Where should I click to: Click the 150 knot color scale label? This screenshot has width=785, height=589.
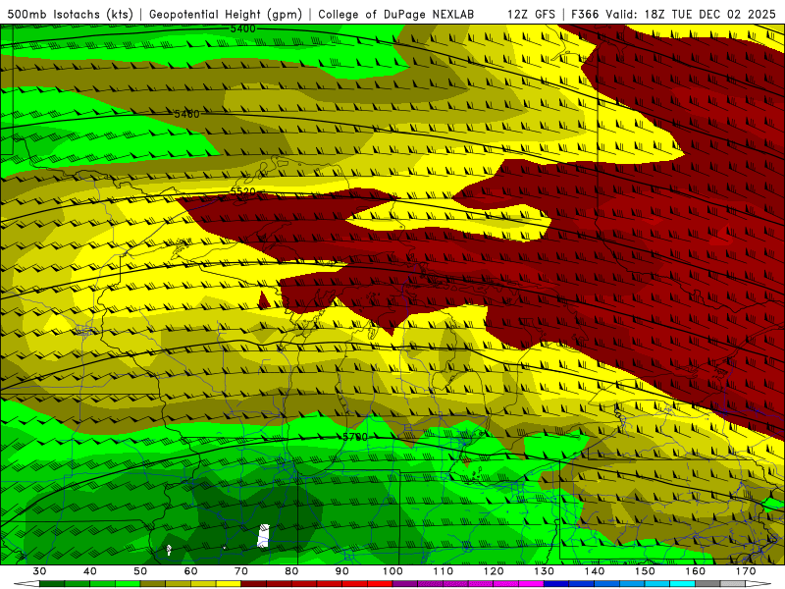645,571
